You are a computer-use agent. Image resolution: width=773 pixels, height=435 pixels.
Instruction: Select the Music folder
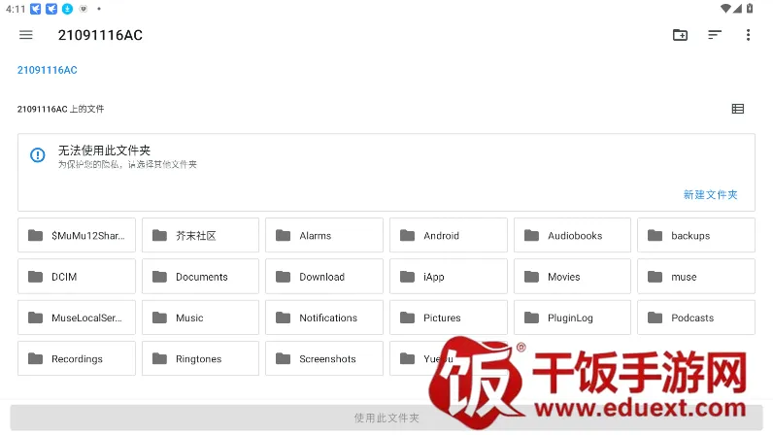[200, 318]
